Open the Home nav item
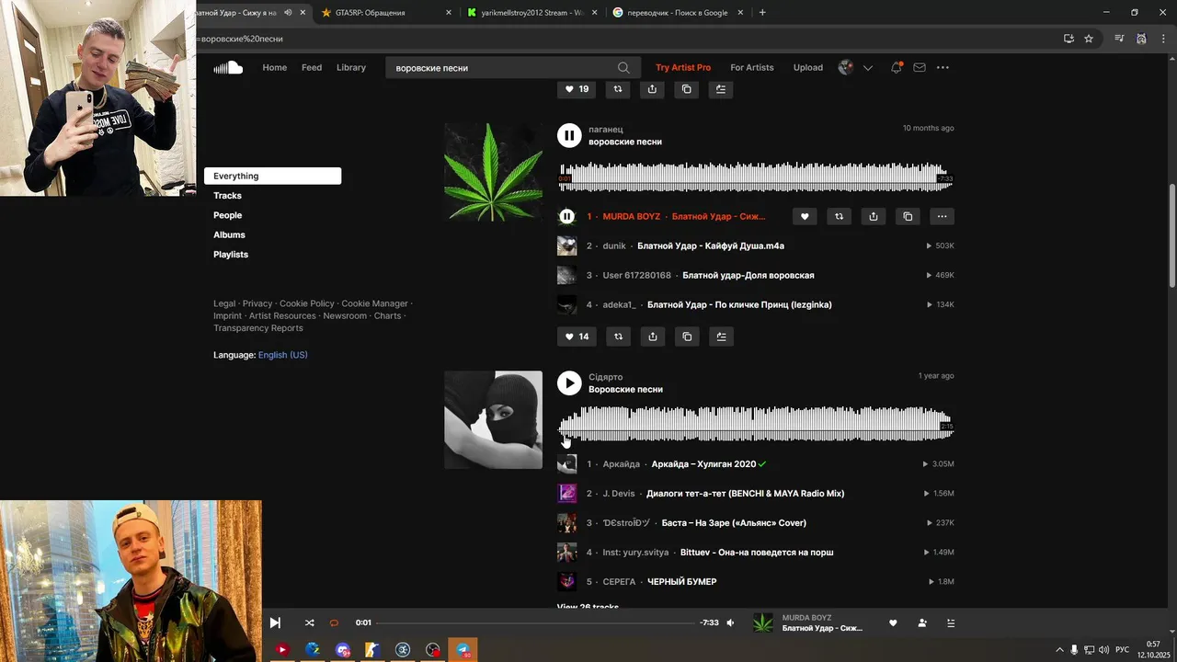The width and height of the screenshot is (1177, 662). click(275, 67)
